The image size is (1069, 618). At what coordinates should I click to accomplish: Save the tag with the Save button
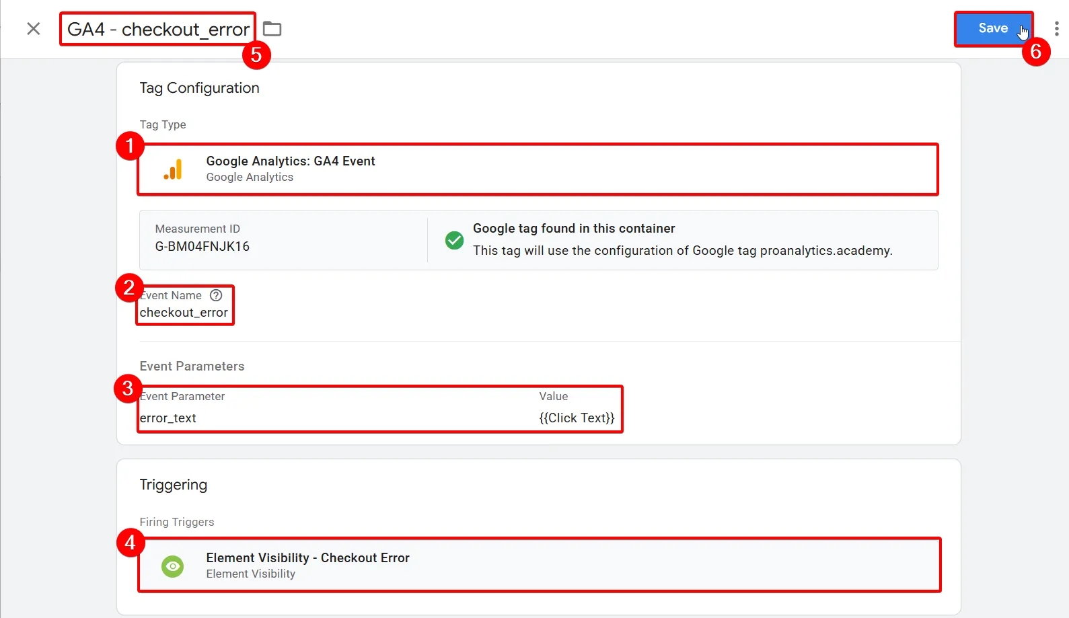point(993,28)
